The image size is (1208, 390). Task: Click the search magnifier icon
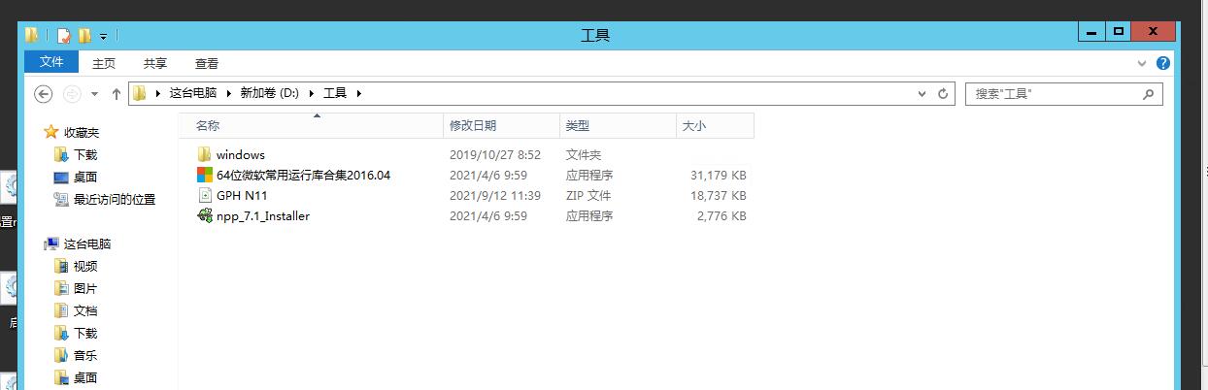(1148, 94)
